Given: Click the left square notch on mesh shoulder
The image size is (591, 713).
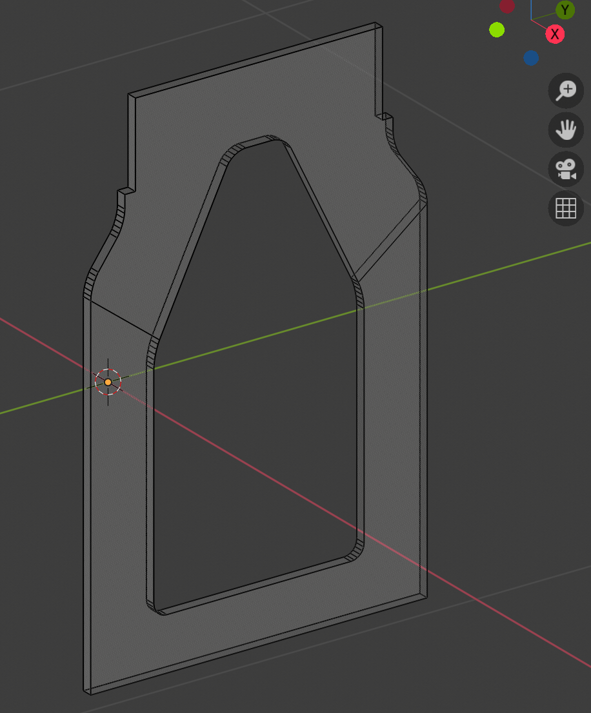Looking at the screenshot, I should tap(126, 191).
